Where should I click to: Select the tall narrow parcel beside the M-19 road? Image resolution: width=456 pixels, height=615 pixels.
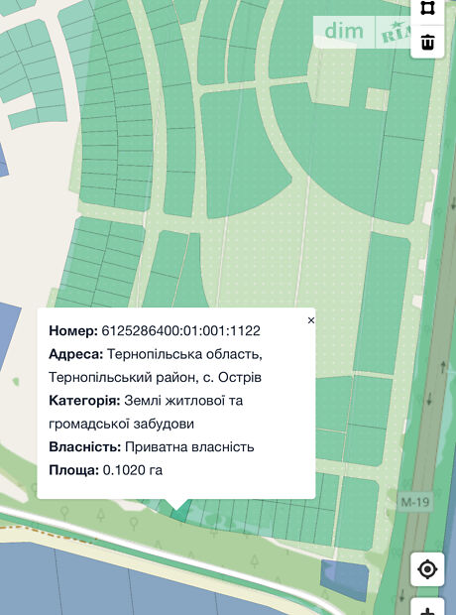pyautogui.click(x=383, y=302)
